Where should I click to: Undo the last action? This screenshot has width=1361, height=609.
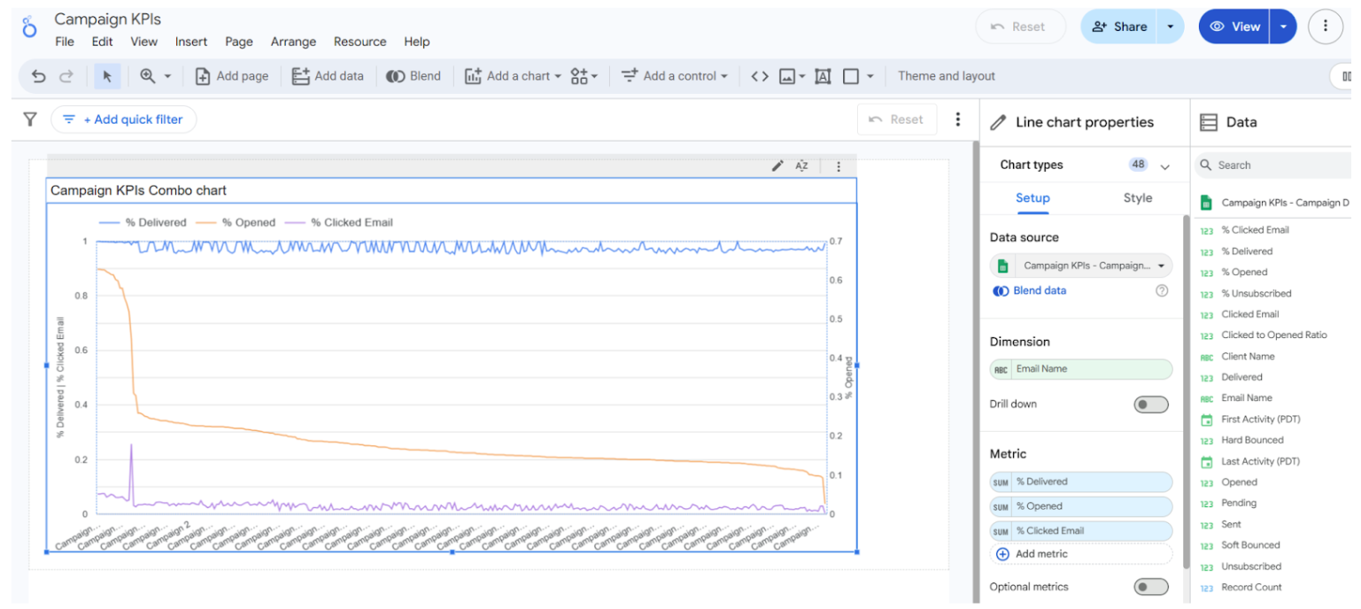38,76
